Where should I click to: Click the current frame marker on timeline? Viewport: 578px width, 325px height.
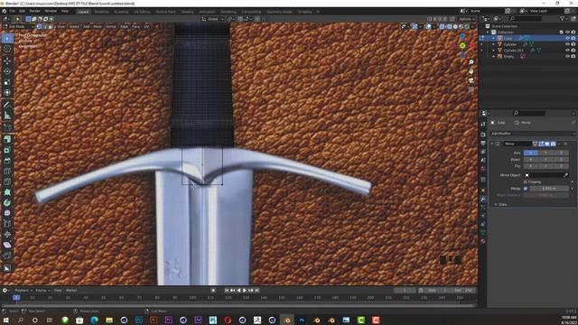click(16, 297)
